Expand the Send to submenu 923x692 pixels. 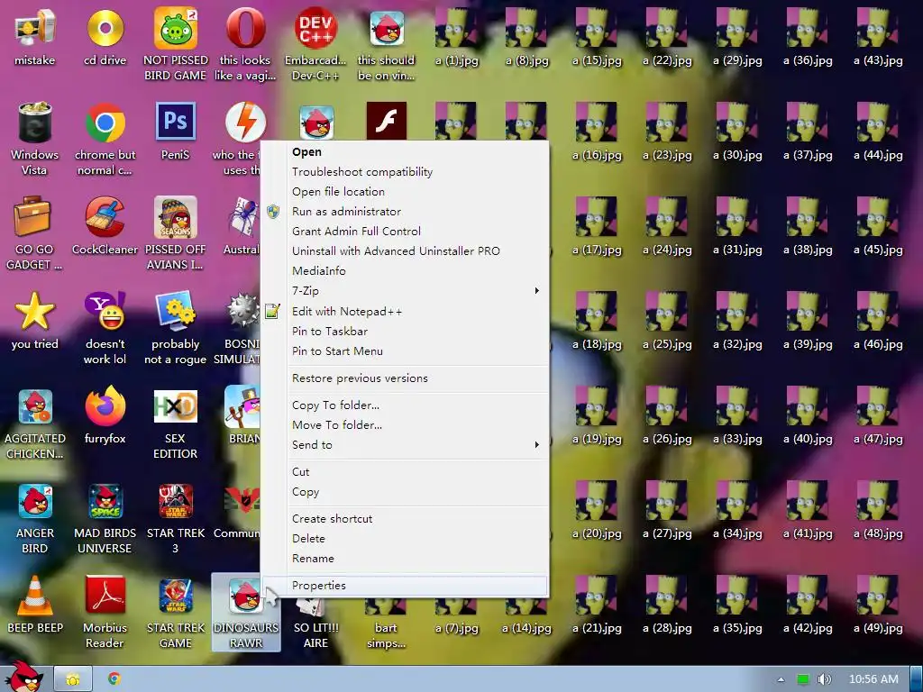click(405, 445)
